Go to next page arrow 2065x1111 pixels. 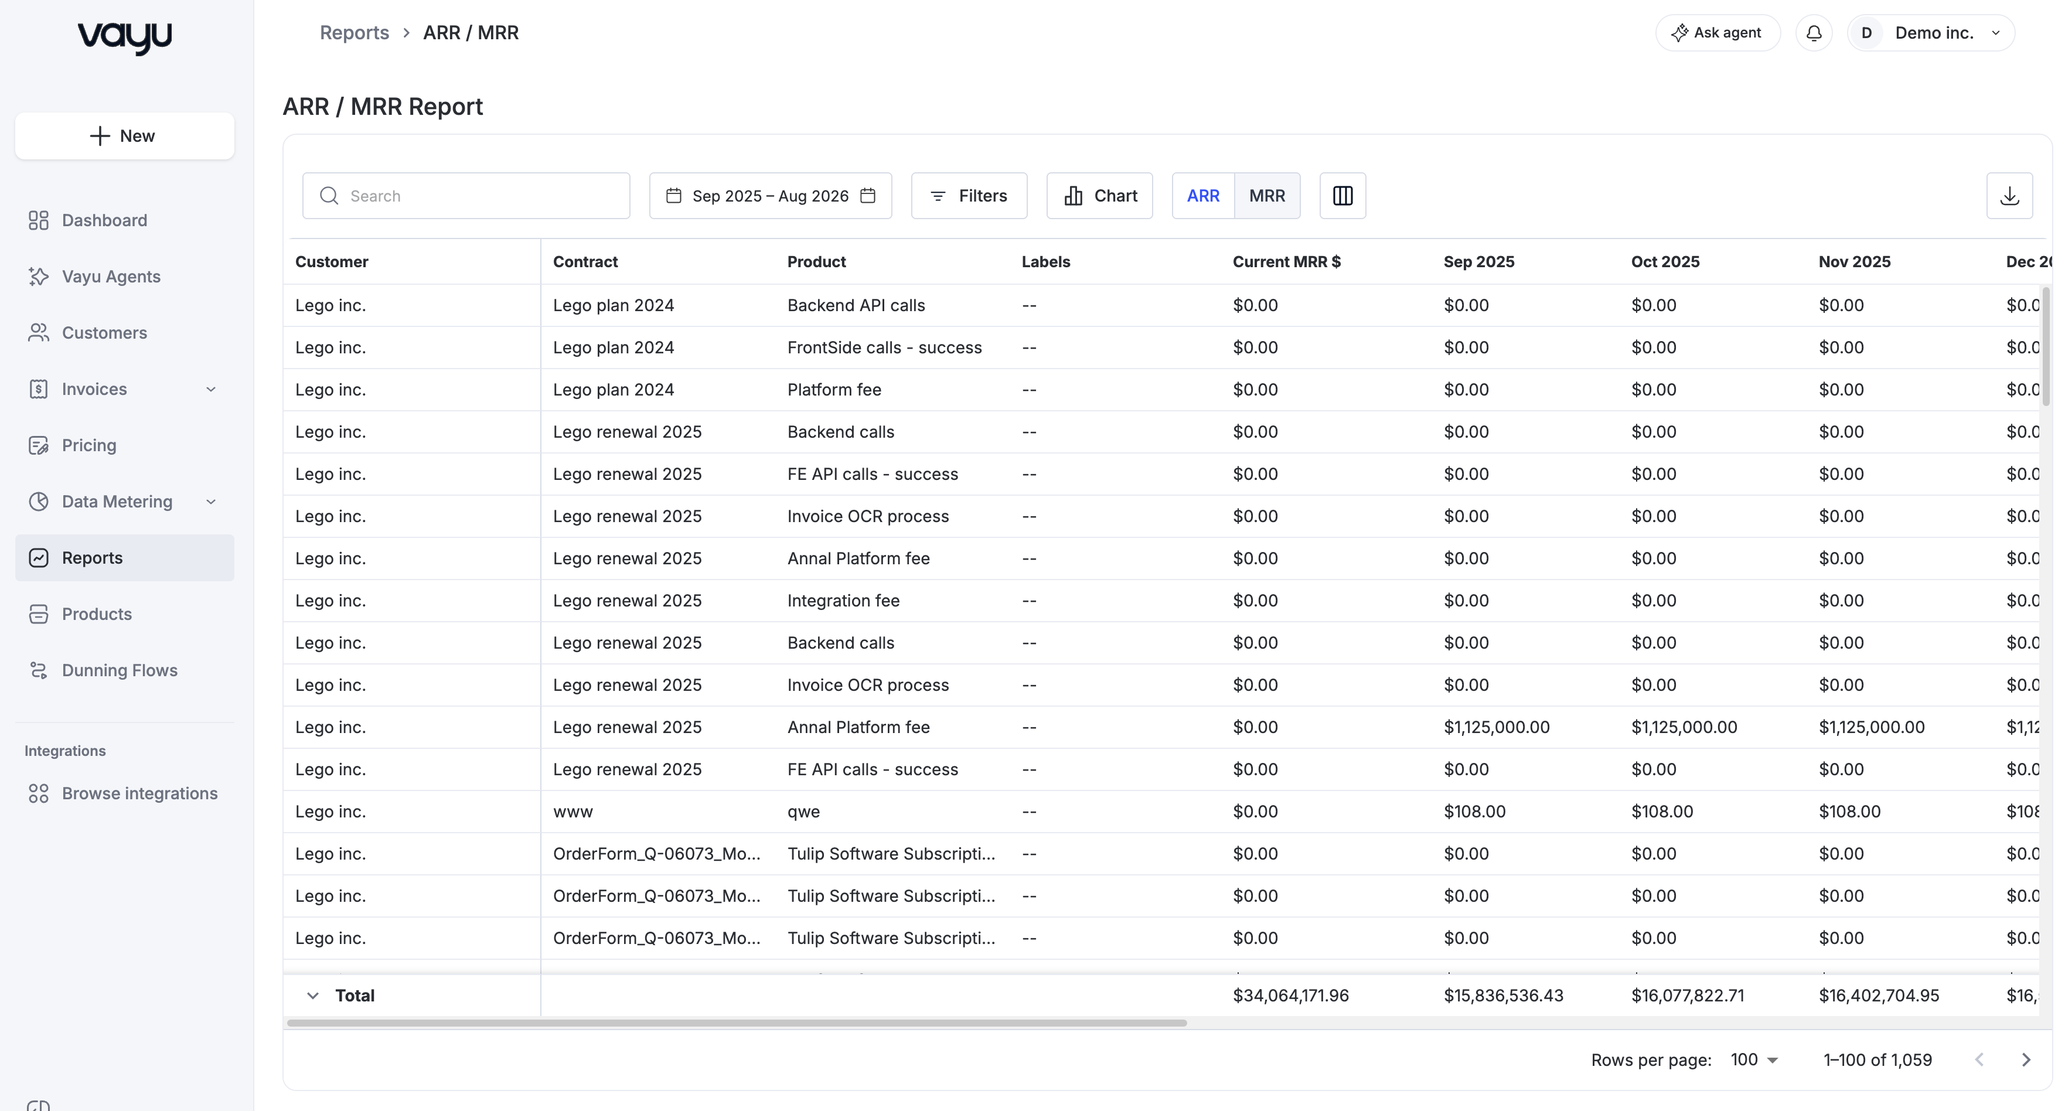[x=2026, y=1059]
